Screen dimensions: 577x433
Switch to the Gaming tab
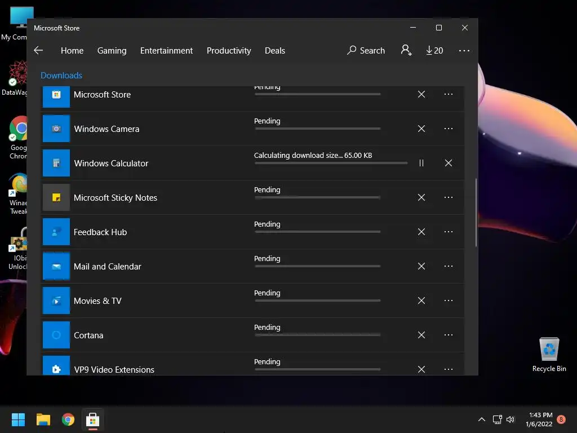(112, 50)
